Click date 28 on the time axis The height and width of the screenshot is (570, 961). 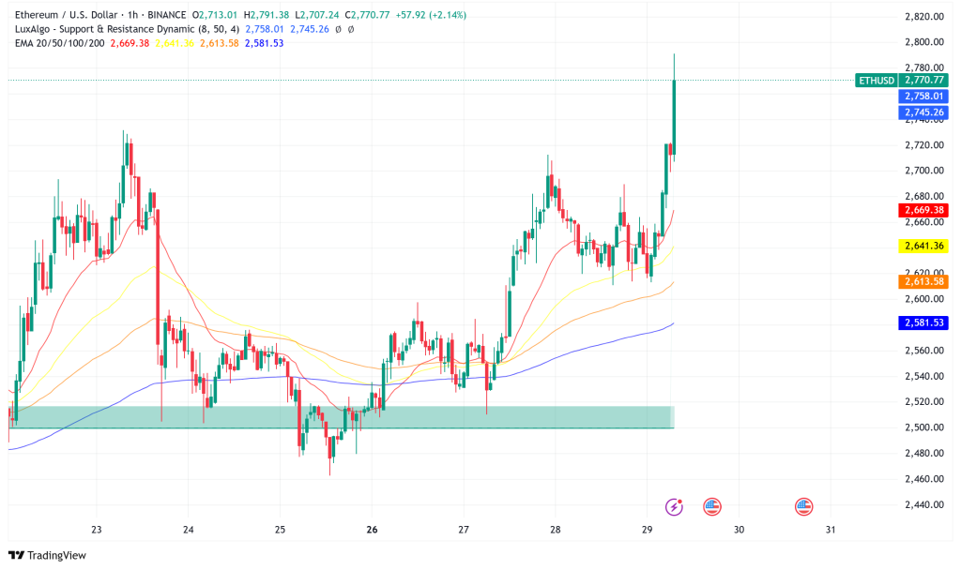pos(556,530)
